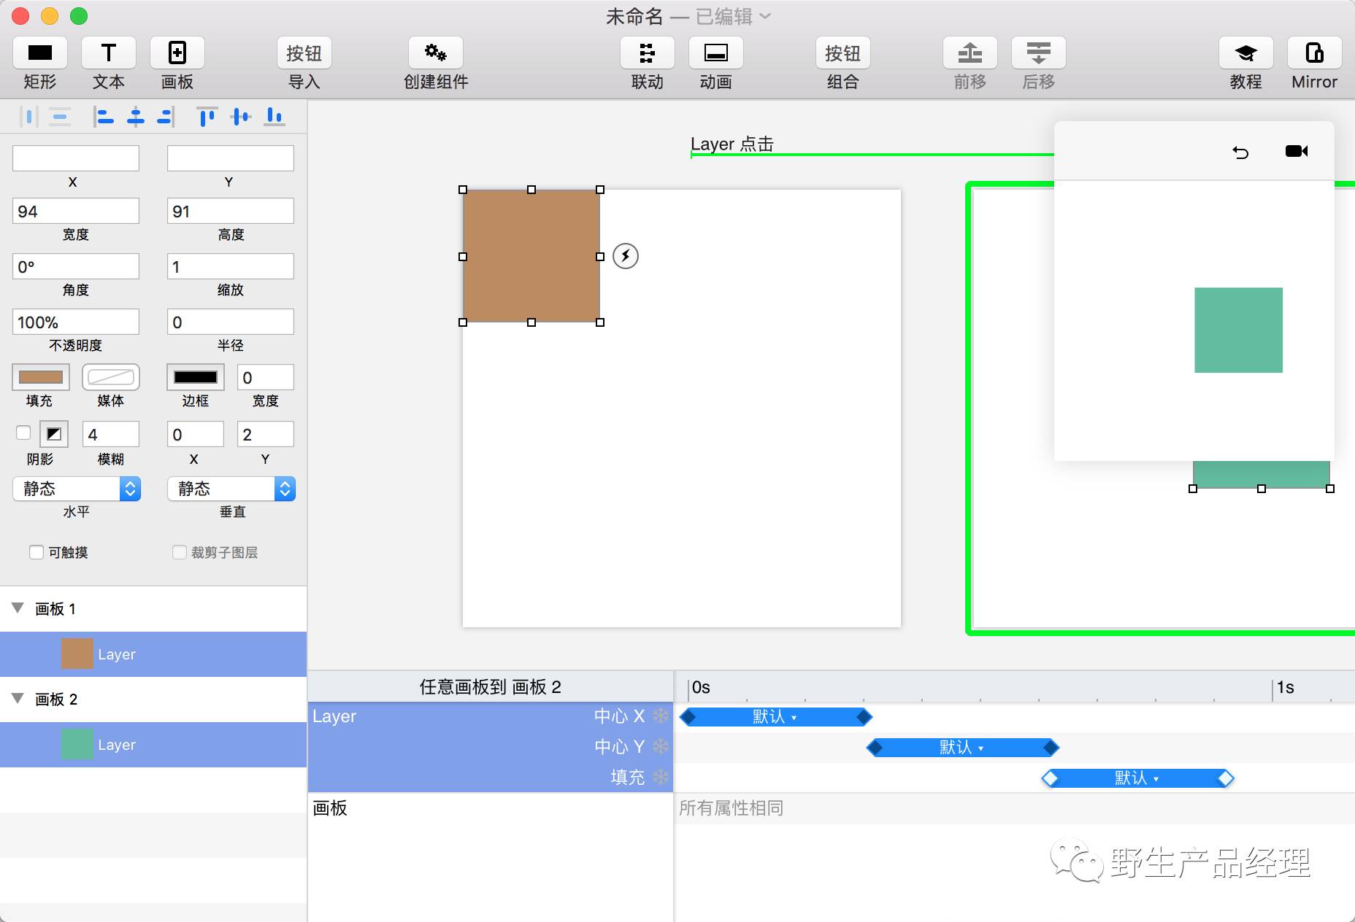1355x922 pixels.
Task: Click the 模糊 blur value field
Action: 111,434
